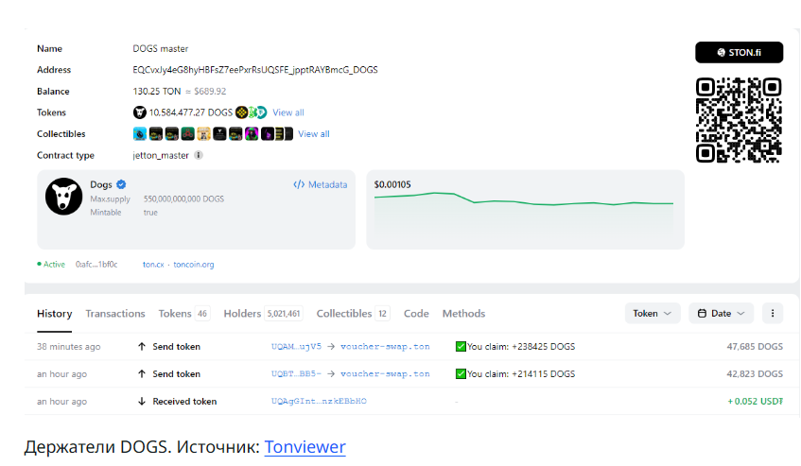Screen dimensions: 801x466
Task: Open voucher-swap.ton in 47,685 DOGS row
Action: pyautogui.click(x=385, y=347)
